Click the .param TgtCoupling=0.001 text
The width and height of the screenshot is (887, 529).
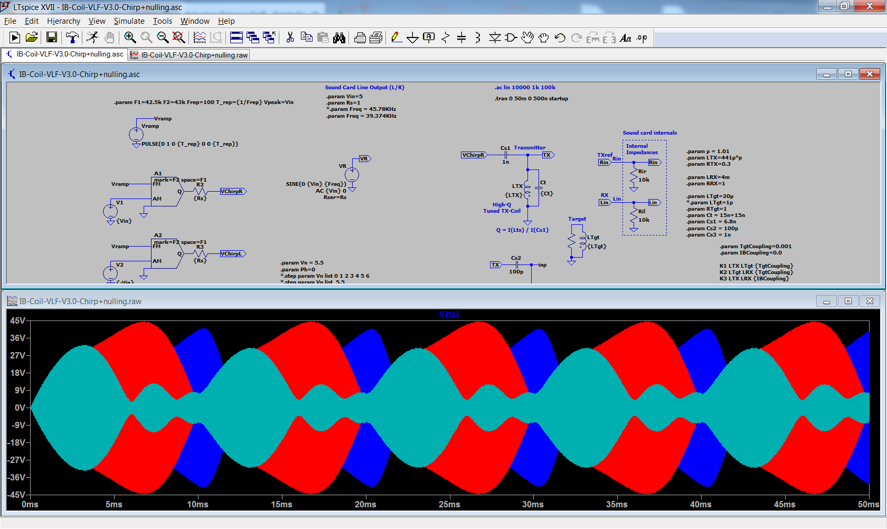(x=755, y=247)
